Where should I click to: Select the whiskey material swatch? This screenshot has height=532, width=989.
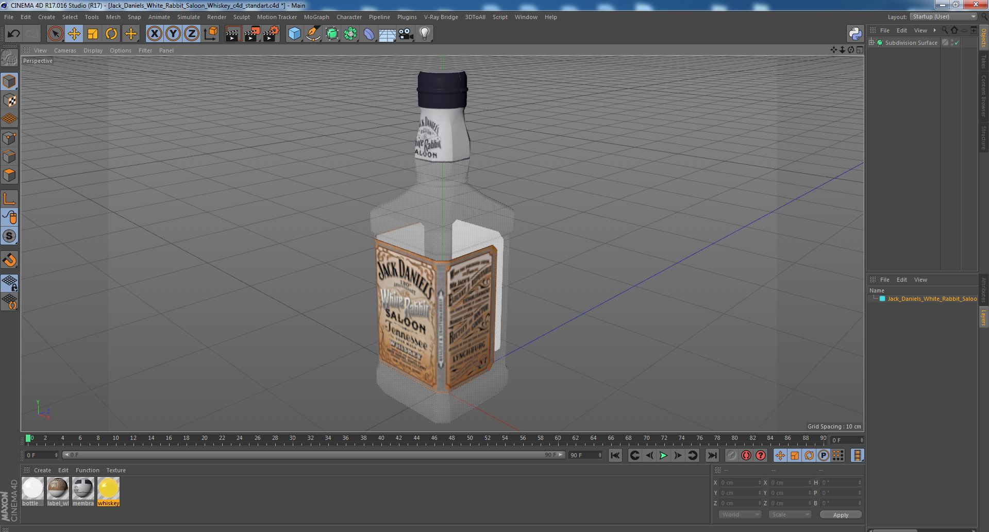[x=108, y=491]
